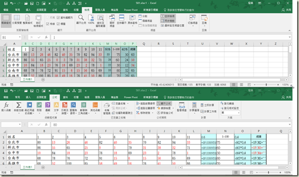Open 自訂檢視模式 in 581.xlsx:1 ribbon
This screenshot has width=299, height=177.
point(39,21)
